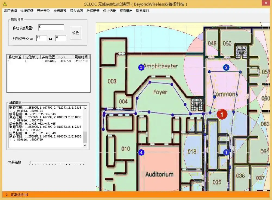Click 程序退出 in the menu bar
This screenshot has width=272, height=200.
click(126, 11)
